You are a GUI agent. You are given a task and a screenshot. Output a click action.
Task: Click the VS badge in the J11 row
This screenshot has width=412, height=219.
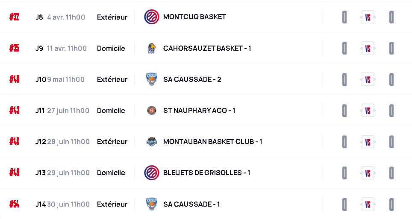368,111
